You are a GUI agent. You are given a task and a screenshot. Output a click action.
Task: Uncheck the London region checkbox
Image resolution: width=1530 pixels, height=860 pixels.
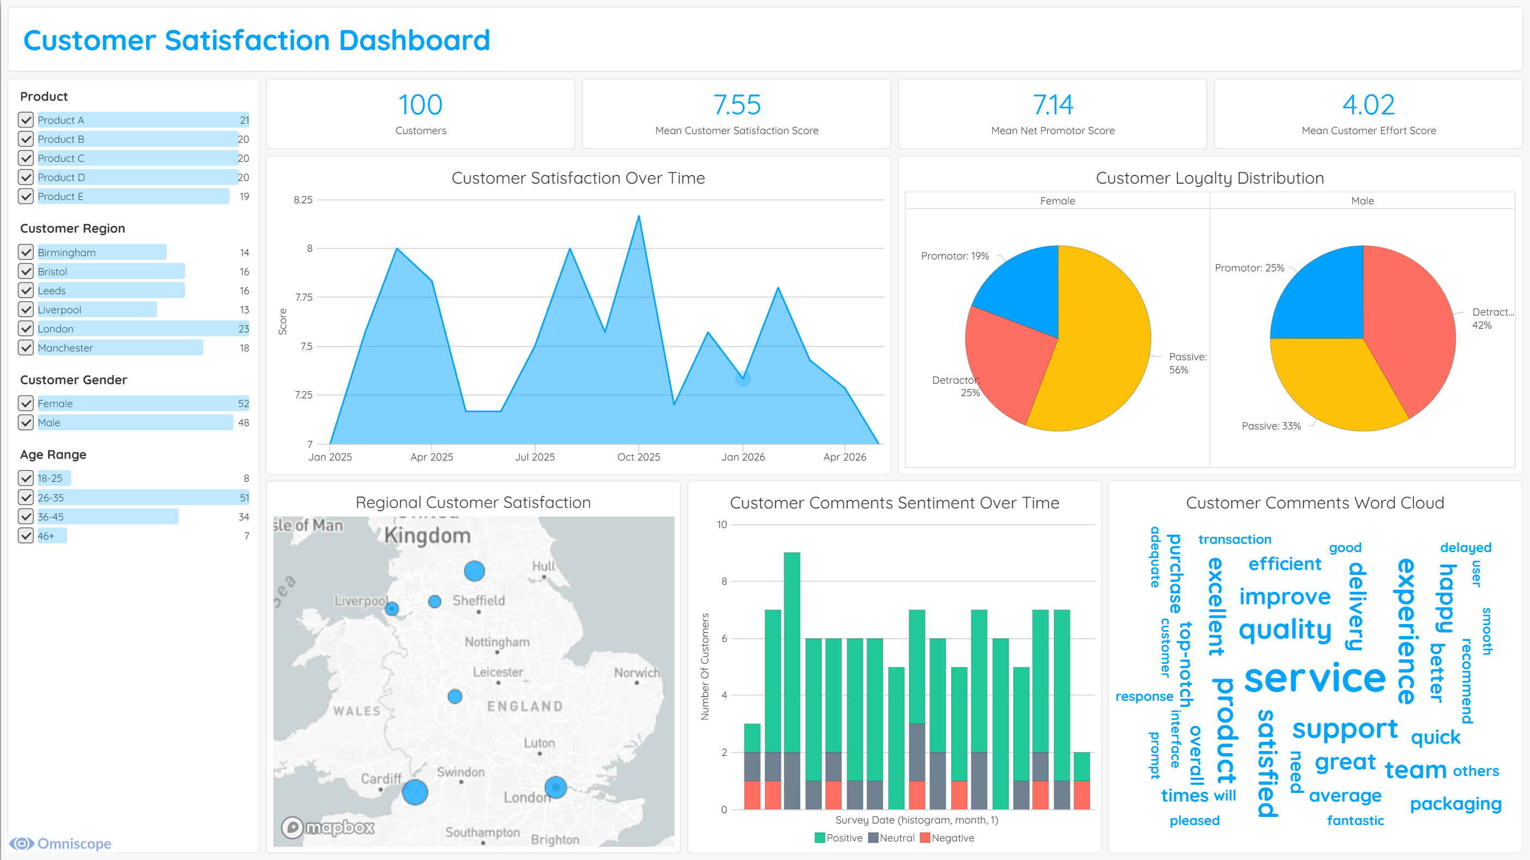pos(26,329)
